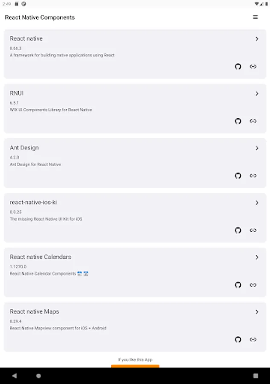Open react-native-ios-ki GitHub icon
The width and height of the screenshot is (270, 384).
click(x=238, y=230)
